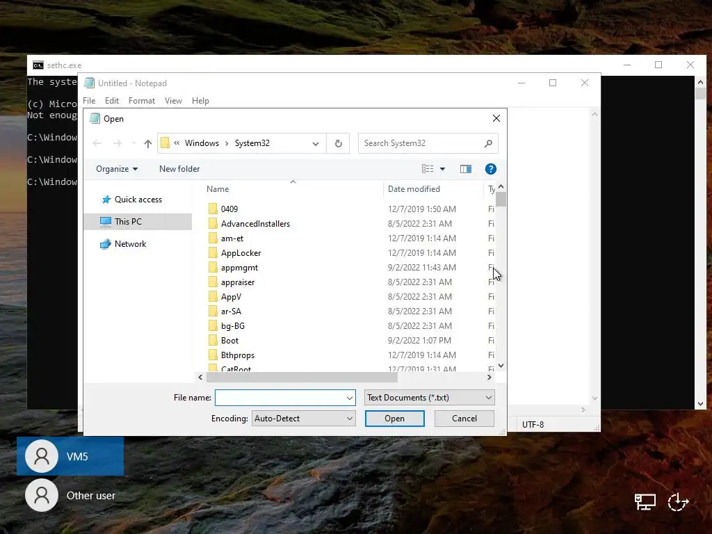Viewport: 712px width, 534px height.
Task: Open Notepad Help menu
Action: 200,101
